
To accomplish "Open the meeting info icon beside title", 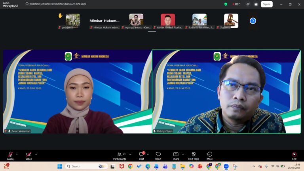I will click(x=27, y=4).
